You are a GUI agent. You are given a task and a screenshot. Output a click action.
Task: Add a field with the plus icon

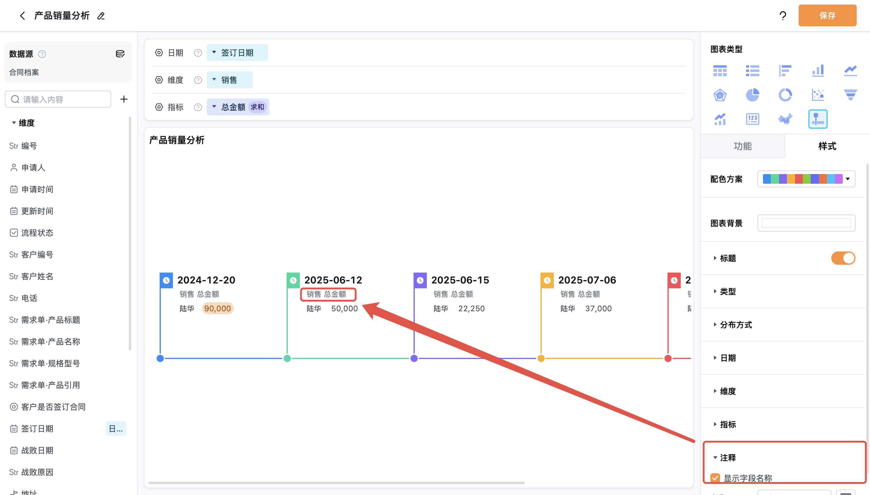pos(124,99)
